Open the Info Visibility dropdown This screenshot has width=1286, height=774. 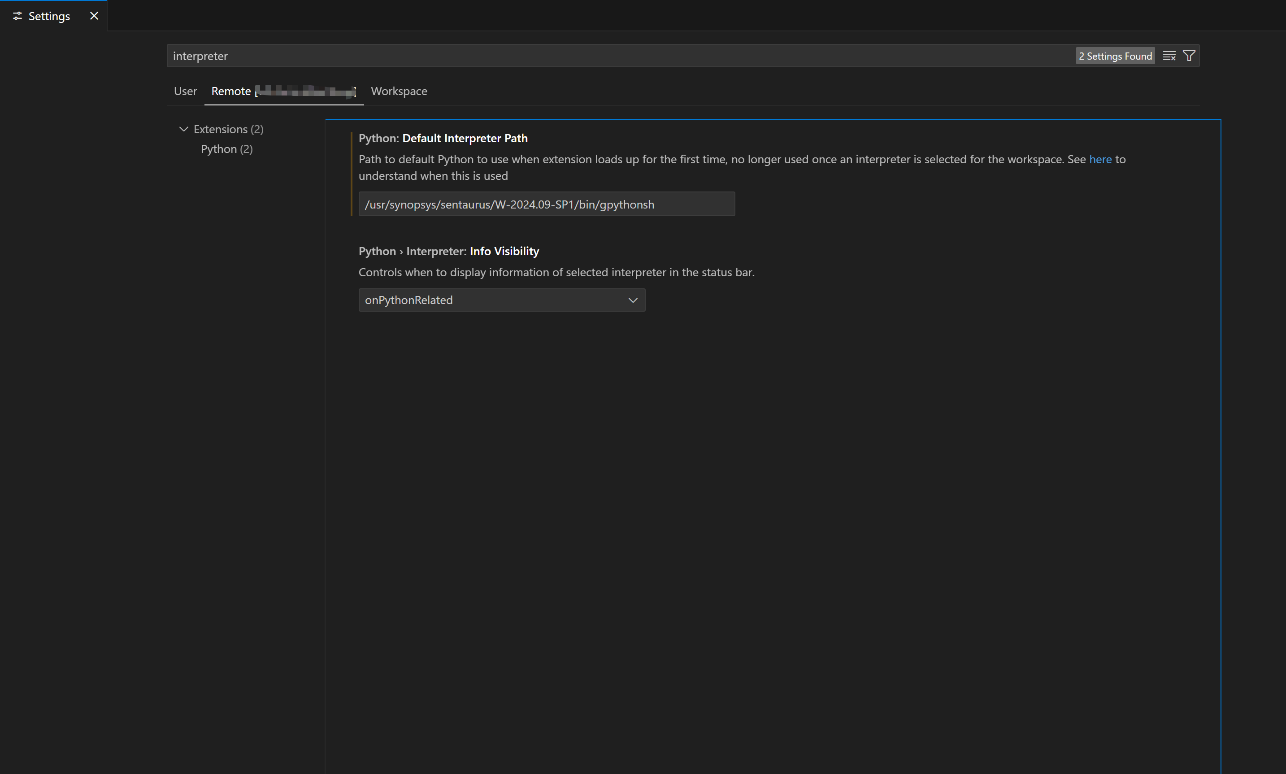(x=501, y=300)
